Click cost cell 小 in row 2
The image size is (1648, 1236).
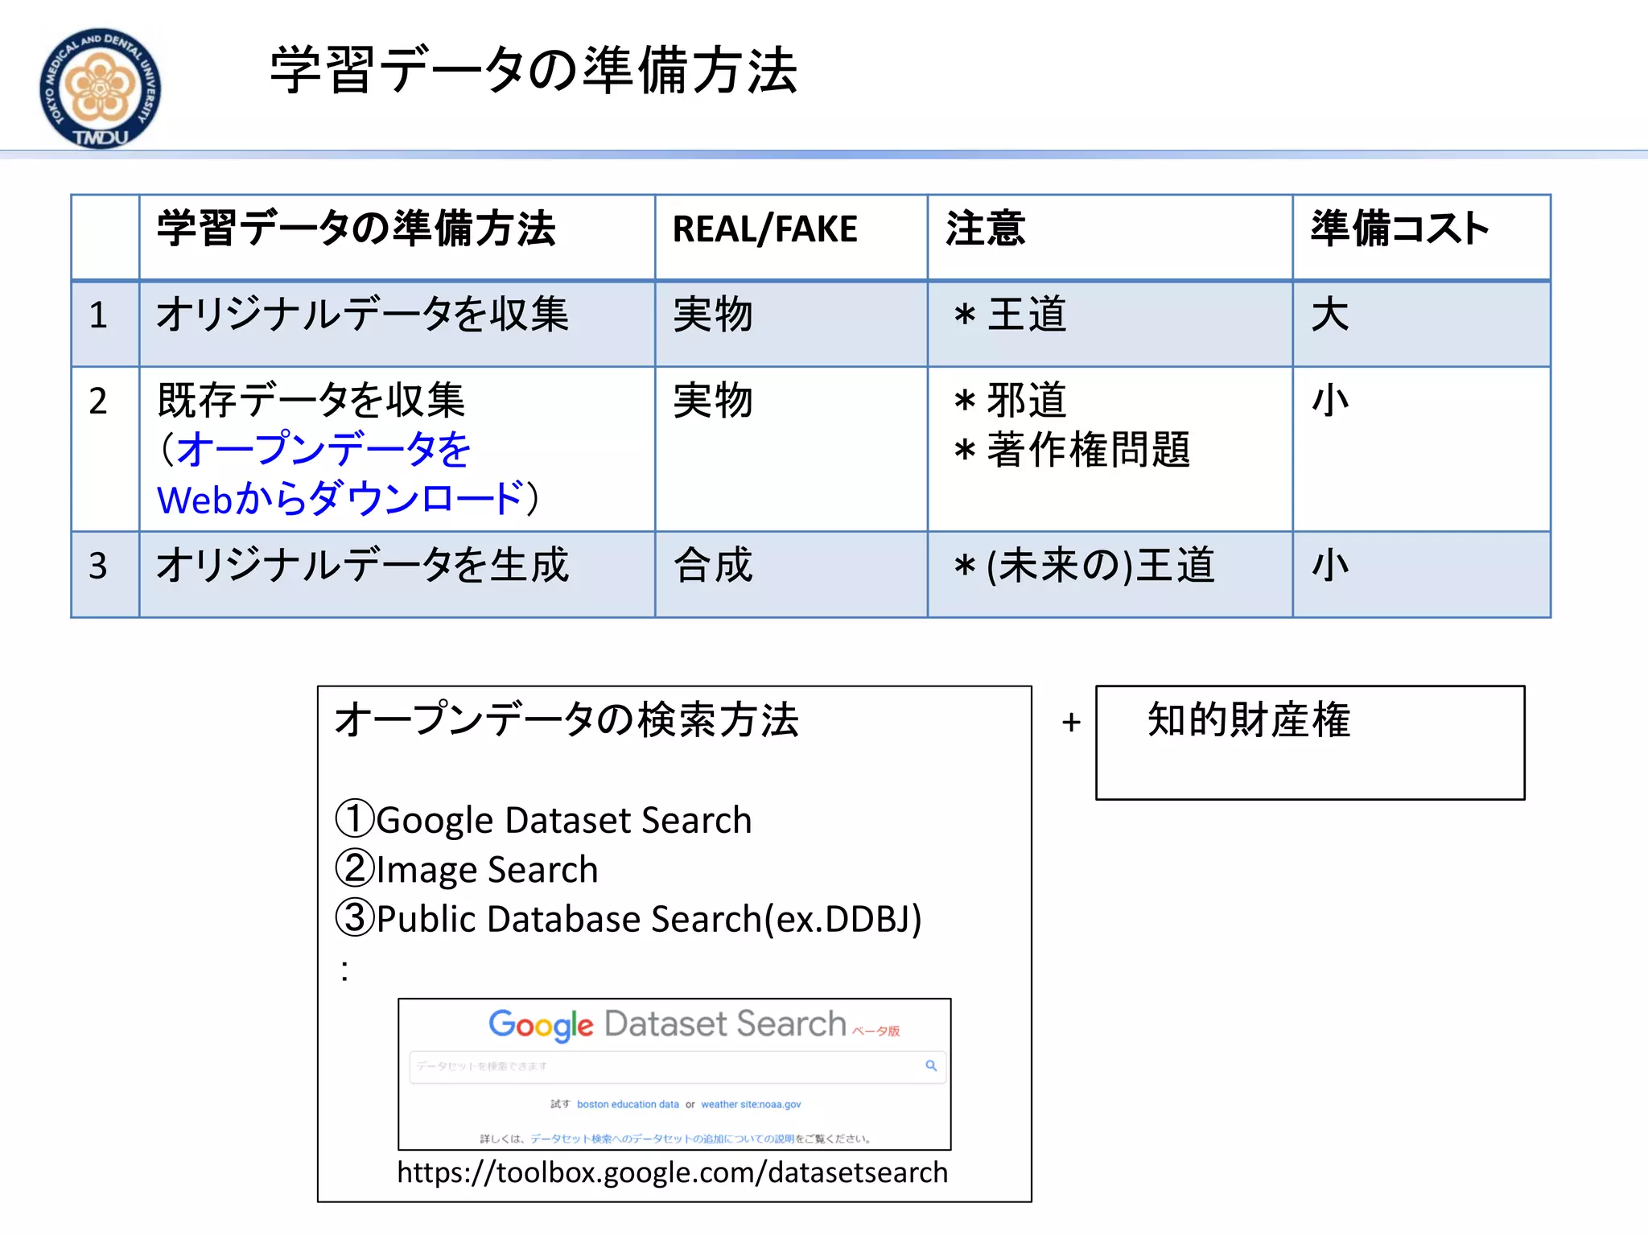point(1330,401)
